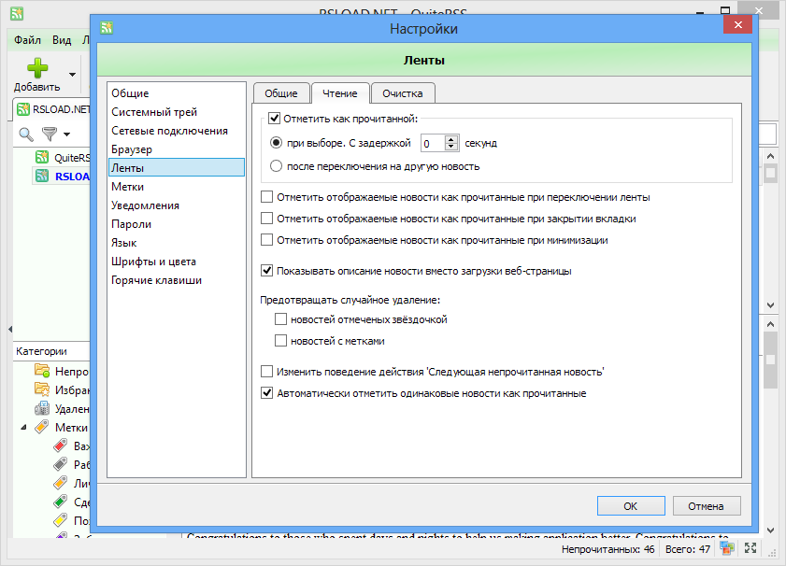The width and height of the screenshot is (786, 566).
Task: Click QuiteRSS app icon in title bar
Action: (17, 13)
